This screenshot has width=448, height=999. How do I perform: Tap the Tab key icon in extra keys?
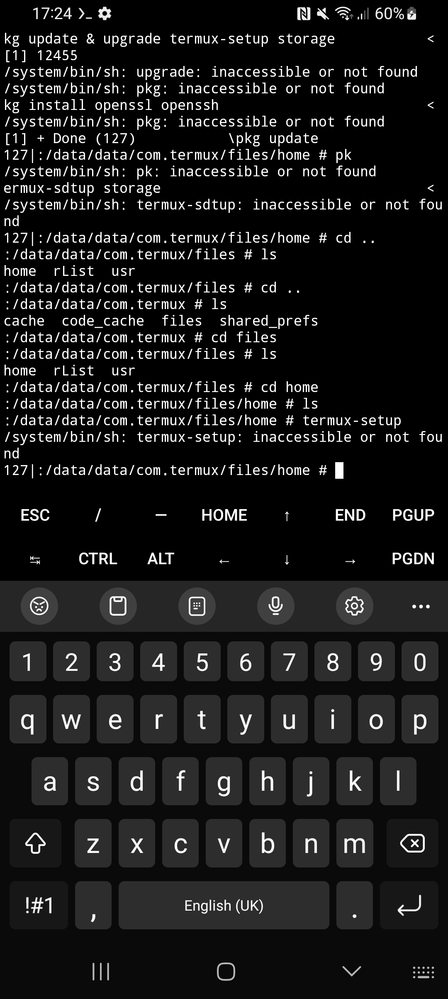click(x=35, y=560)
